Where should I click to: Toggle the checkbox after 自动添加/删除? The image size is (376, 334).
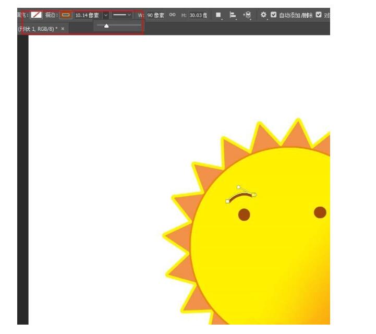[319, 15]
